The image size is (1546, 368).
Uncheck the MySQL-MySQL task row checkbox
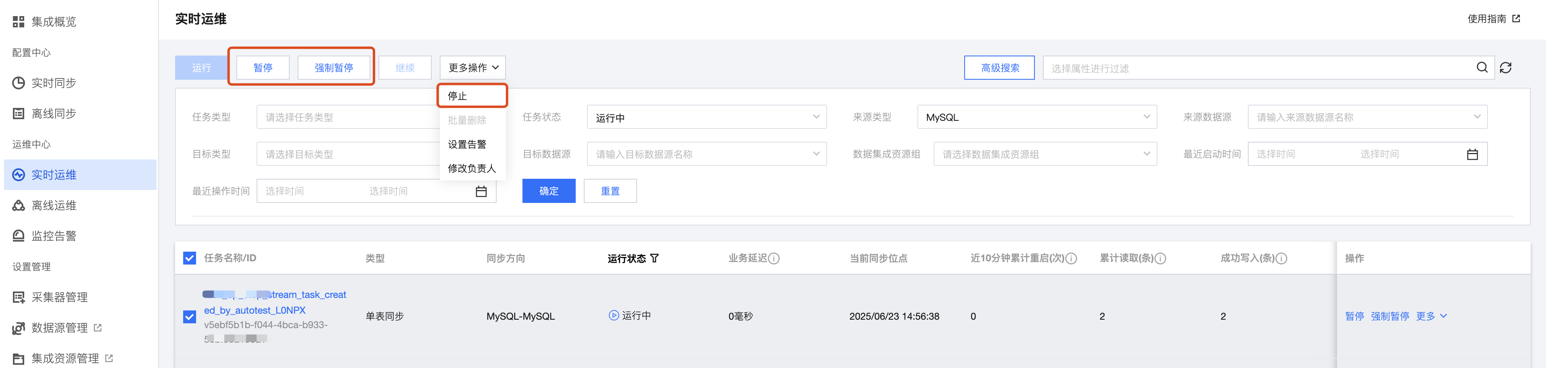point(190,316)
